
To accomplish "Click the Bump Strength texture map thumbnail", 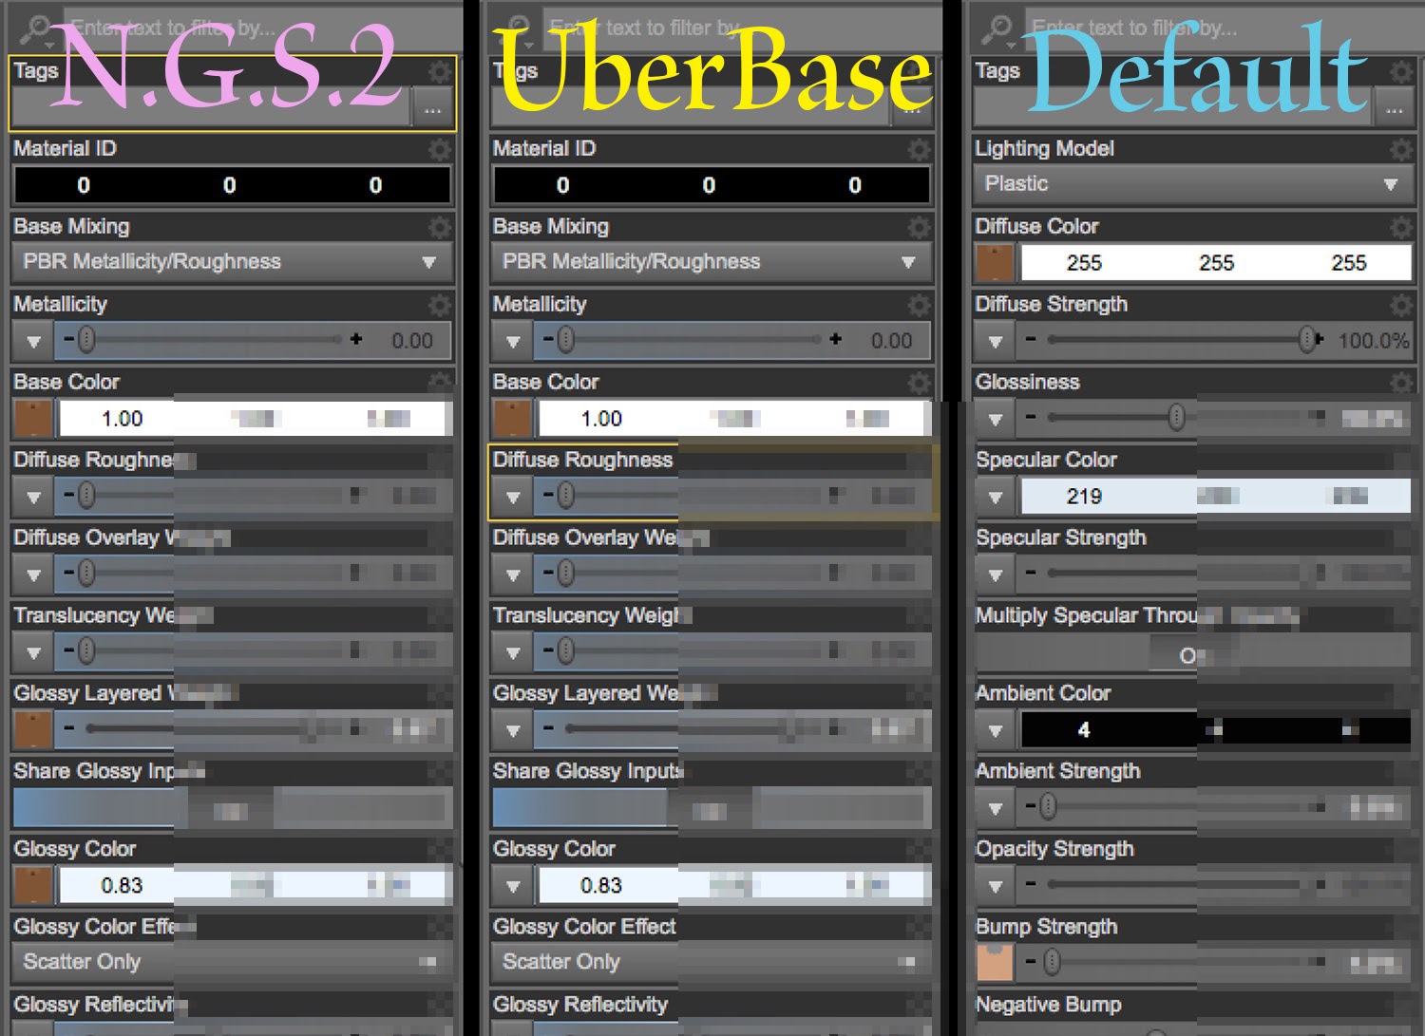I will (995, 963).
